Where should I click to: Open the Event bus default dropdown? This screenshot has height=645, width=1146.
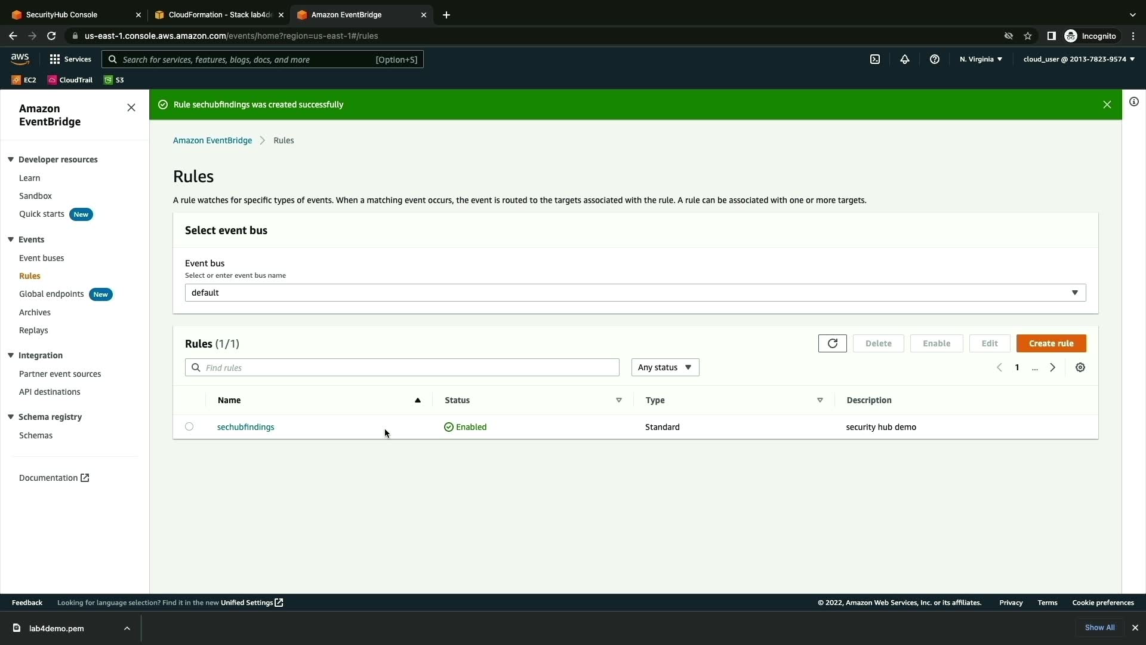pyautogui.click(x=635, y=293)
